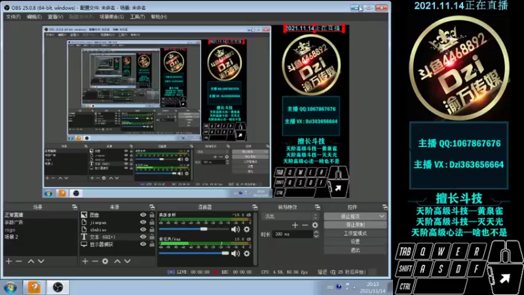Select the 手游广告 scene
This screenshot has height=295, width=524.
pos(41,222)
